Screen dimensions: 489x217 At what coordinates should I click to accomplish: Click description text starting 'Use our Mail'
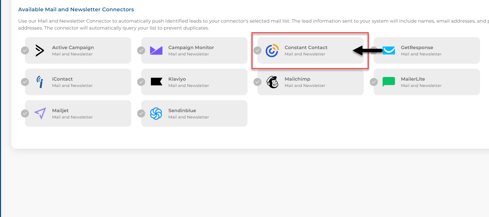pyautogui.click(x=253, y=25)
